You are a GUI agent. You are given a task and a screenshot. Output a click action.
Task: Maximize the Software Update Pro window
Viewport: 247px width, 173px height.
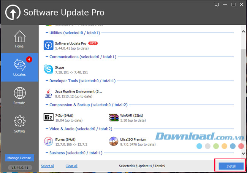coord(233,5)
